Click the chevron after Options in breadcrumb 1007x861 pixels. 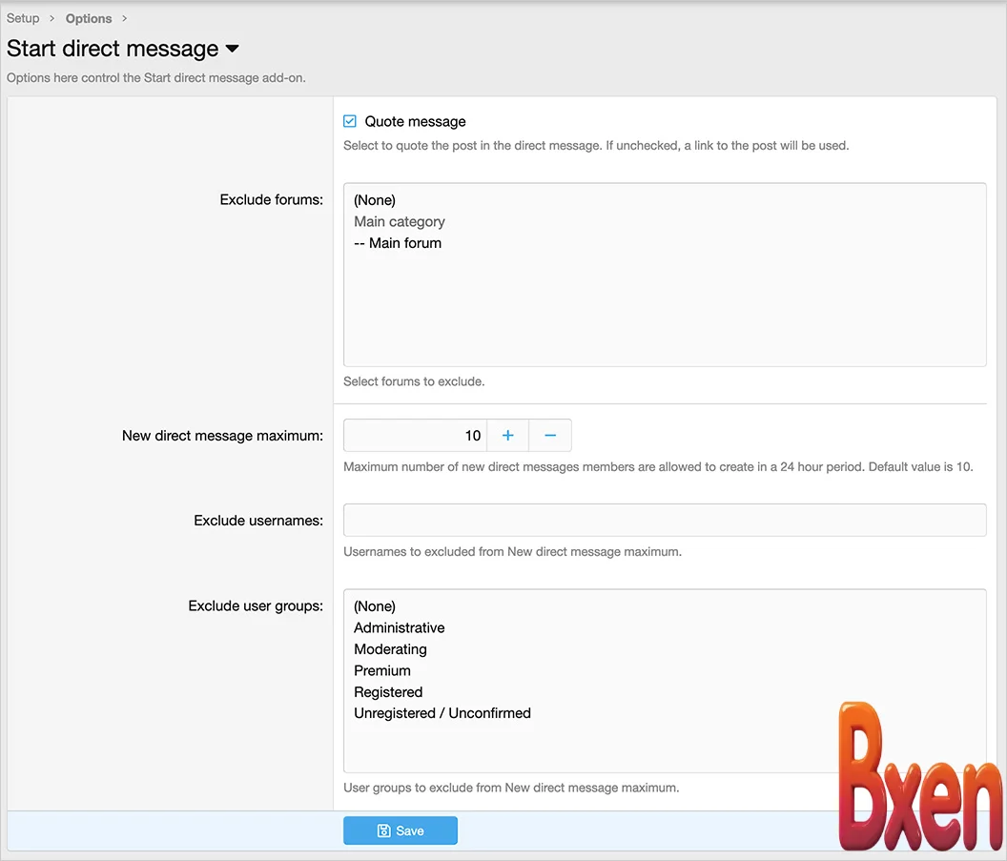(x=124, y=18)
